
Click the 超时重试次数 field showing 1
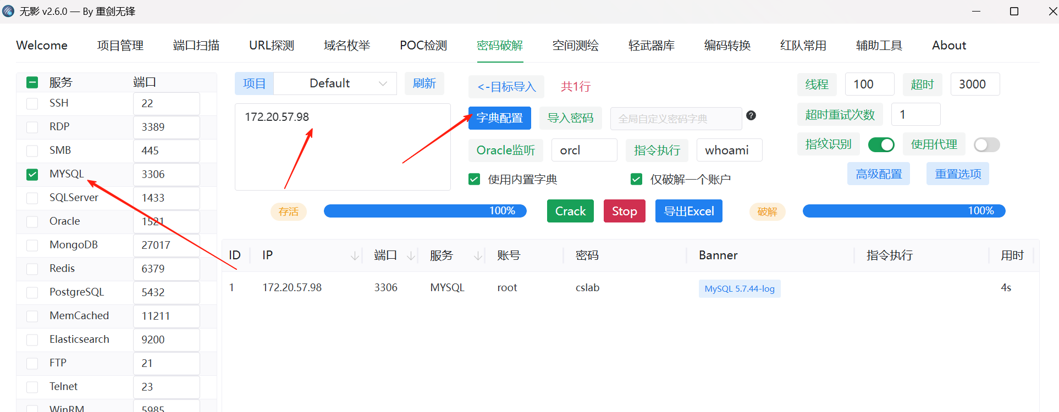tap(916, 114)
